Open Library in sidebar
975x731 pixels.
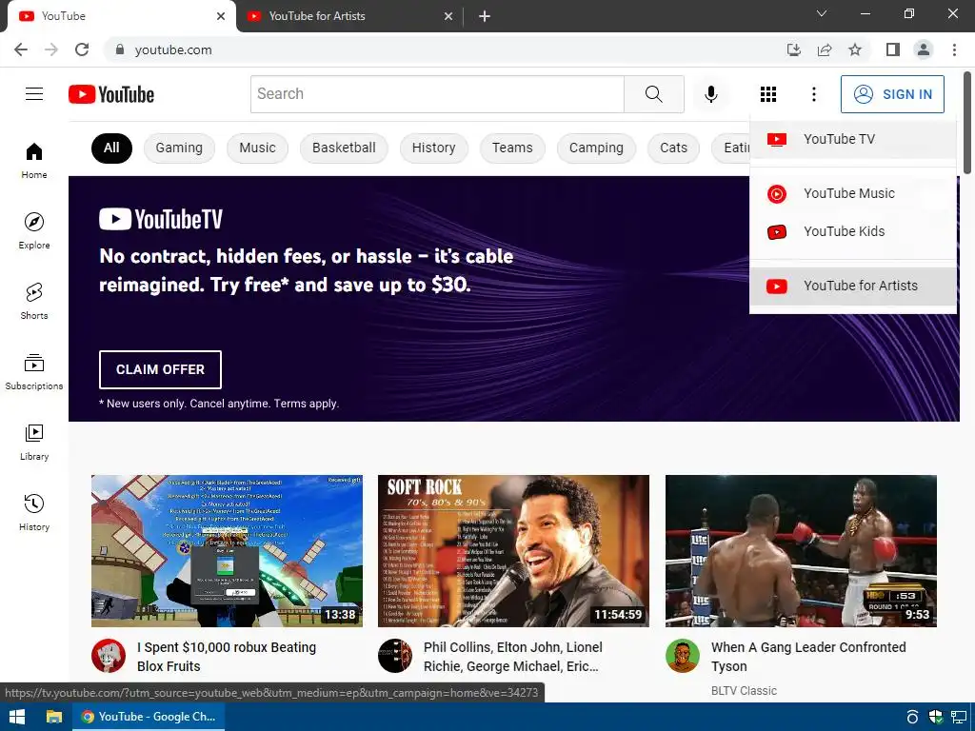(34, 442)
